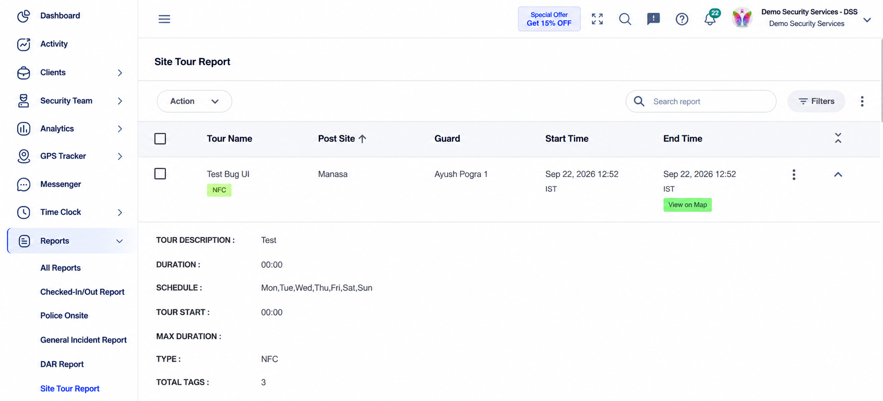Click the Filters button
The image size is (883, 401).
pyautogui.click(x=816, y=101)
